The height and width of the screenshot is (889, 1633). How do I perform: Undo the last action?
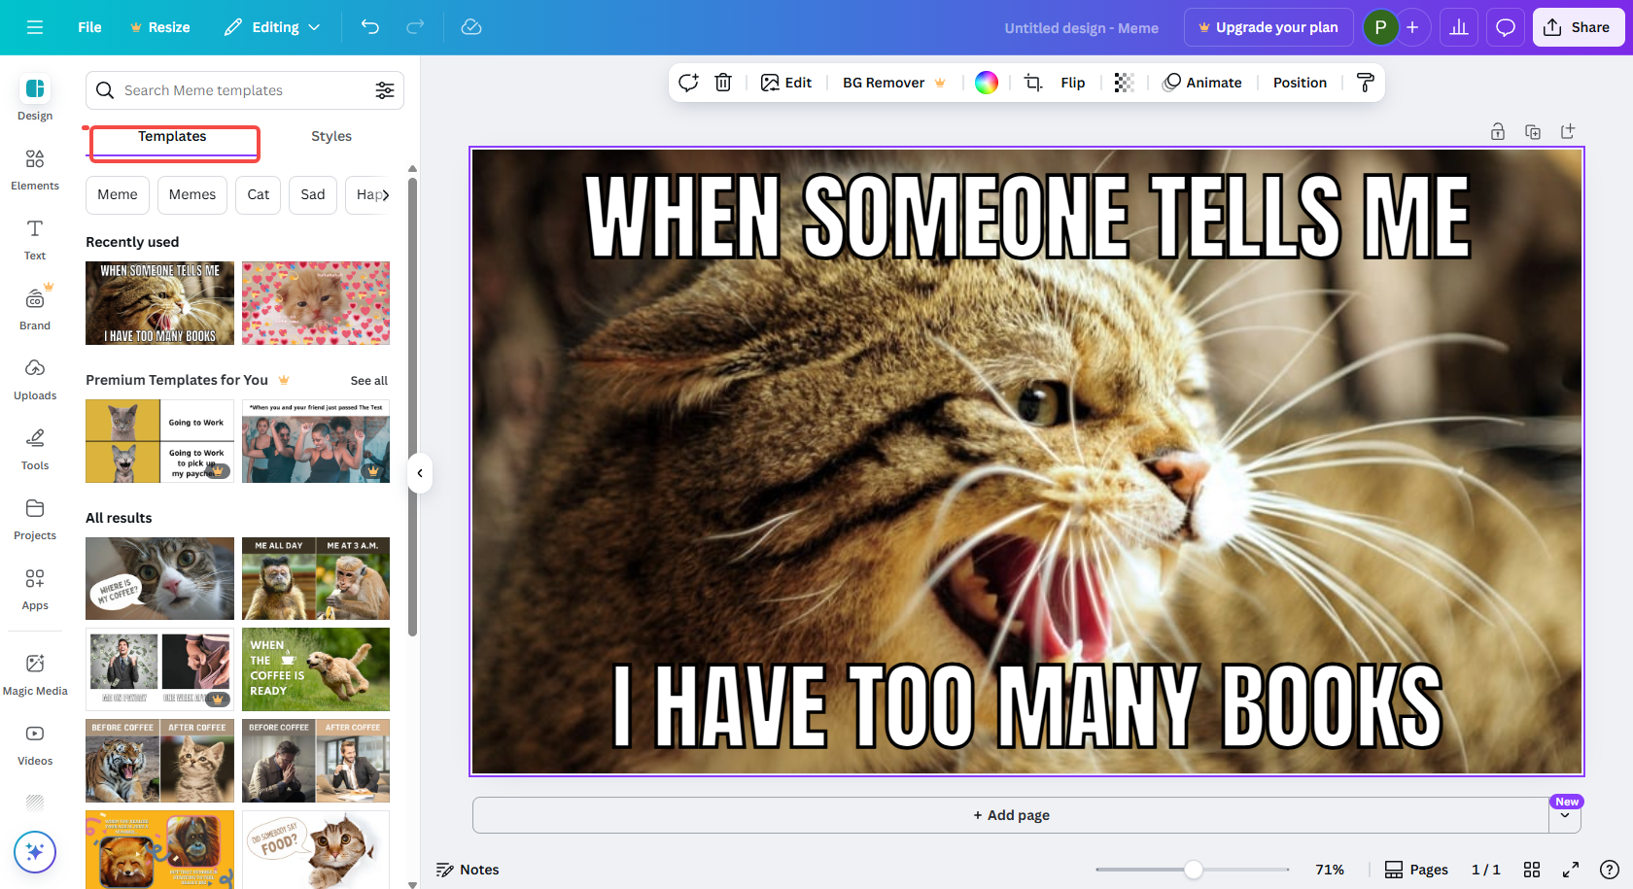tap(370, 27)
